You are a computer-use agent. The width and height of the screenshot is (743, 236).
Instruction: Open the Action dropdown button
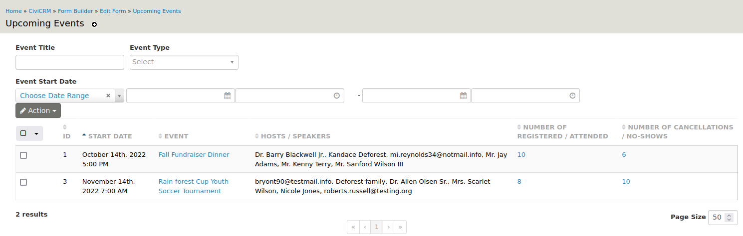click(x=38, y=111)
